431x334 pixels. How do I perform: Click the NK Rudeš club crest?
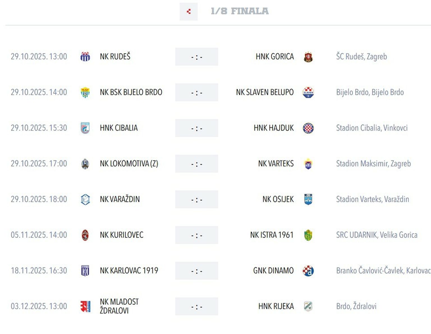pos(85,57)
